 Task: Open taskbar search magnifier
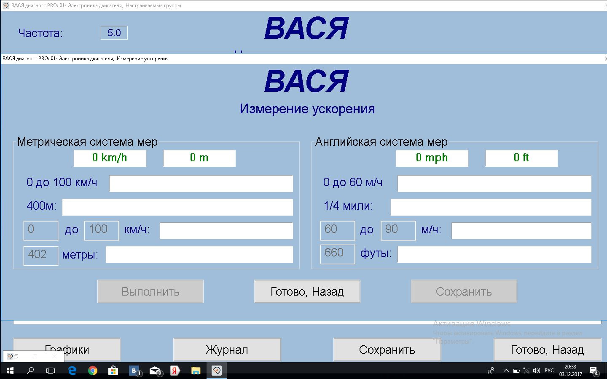(30, 371)
